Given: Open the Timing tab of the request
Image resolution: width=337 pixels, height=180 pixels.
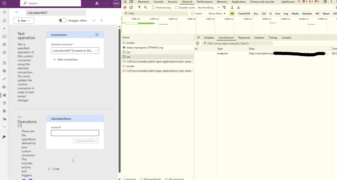Looking at the screenshot, I should point(273,38).
